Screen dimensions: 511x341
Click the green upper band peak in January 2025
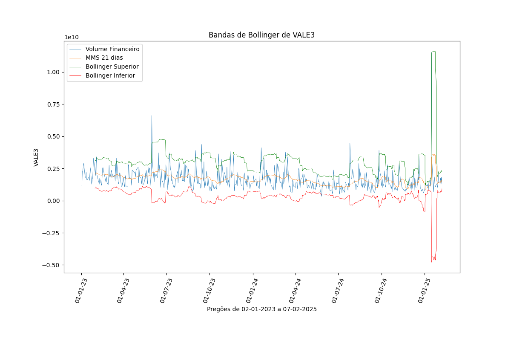pos(433,52)
